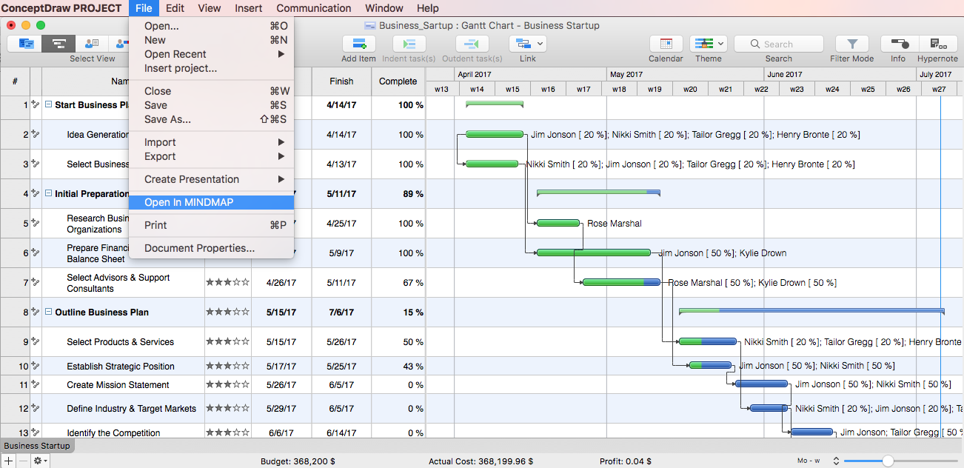Screen dimensions: 964x468
Task: Click the Mo - w timescale stepper
Action: click(836, 461)
